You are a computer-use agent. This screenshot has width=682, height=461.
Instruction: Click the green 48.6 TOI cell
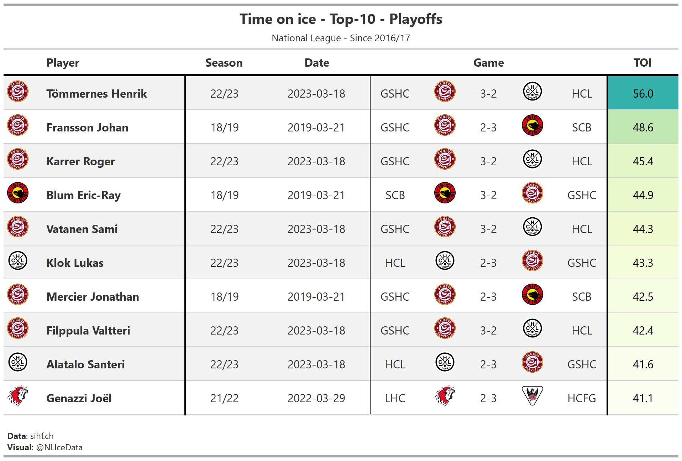[642, 127]
